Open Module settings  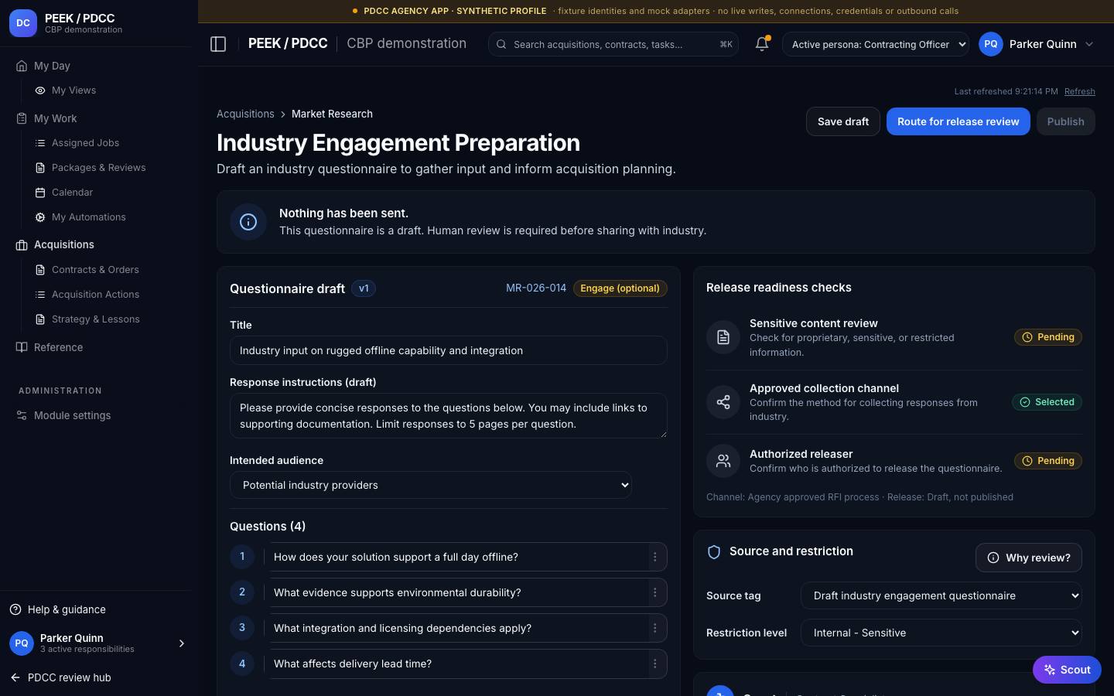pos(72,415)
